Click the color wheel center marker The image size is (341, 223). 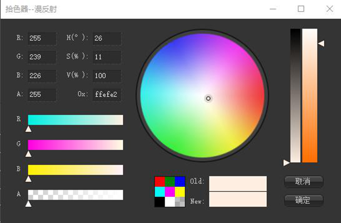tap(208, 99)
